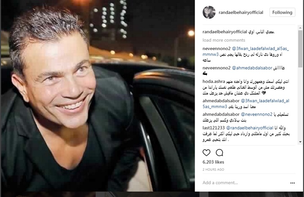
Task: Like the post with the heart icon
Action: [206, 153]
